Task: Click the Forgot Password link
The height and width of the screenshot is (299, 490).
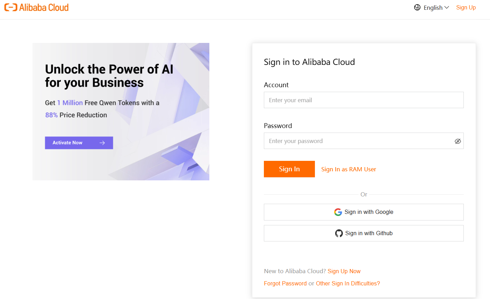Action: point(285,283)
